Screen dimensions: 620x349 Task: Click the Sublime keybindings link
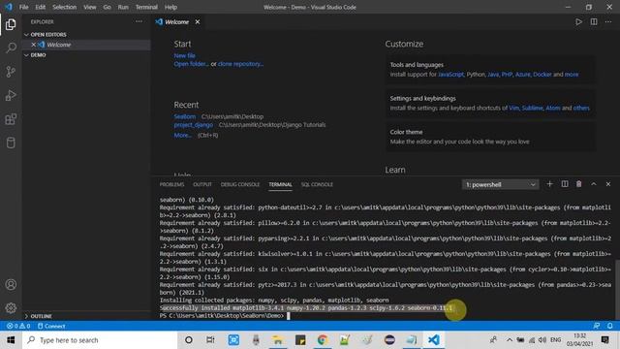[x=532, y=108]
